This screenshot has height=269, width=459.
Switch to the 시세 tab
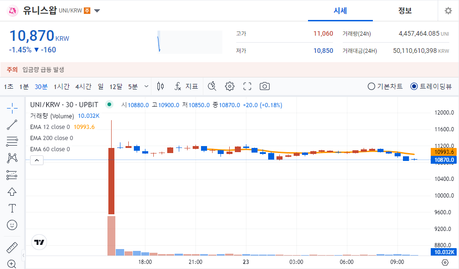[340, 11]
